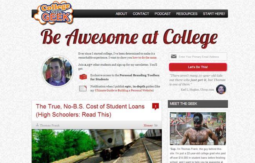The height and width of the screenshot is (163, 255).
Task: Click the Let's Do This! button
Action: pos(198,67)
